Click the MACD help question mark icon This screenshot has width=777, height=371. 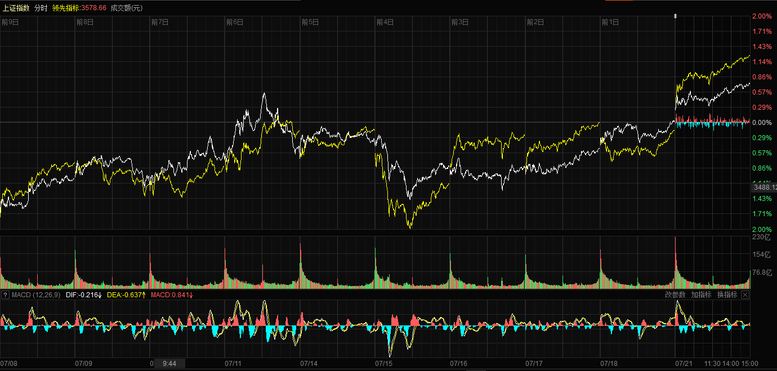[x=5, y=295]
